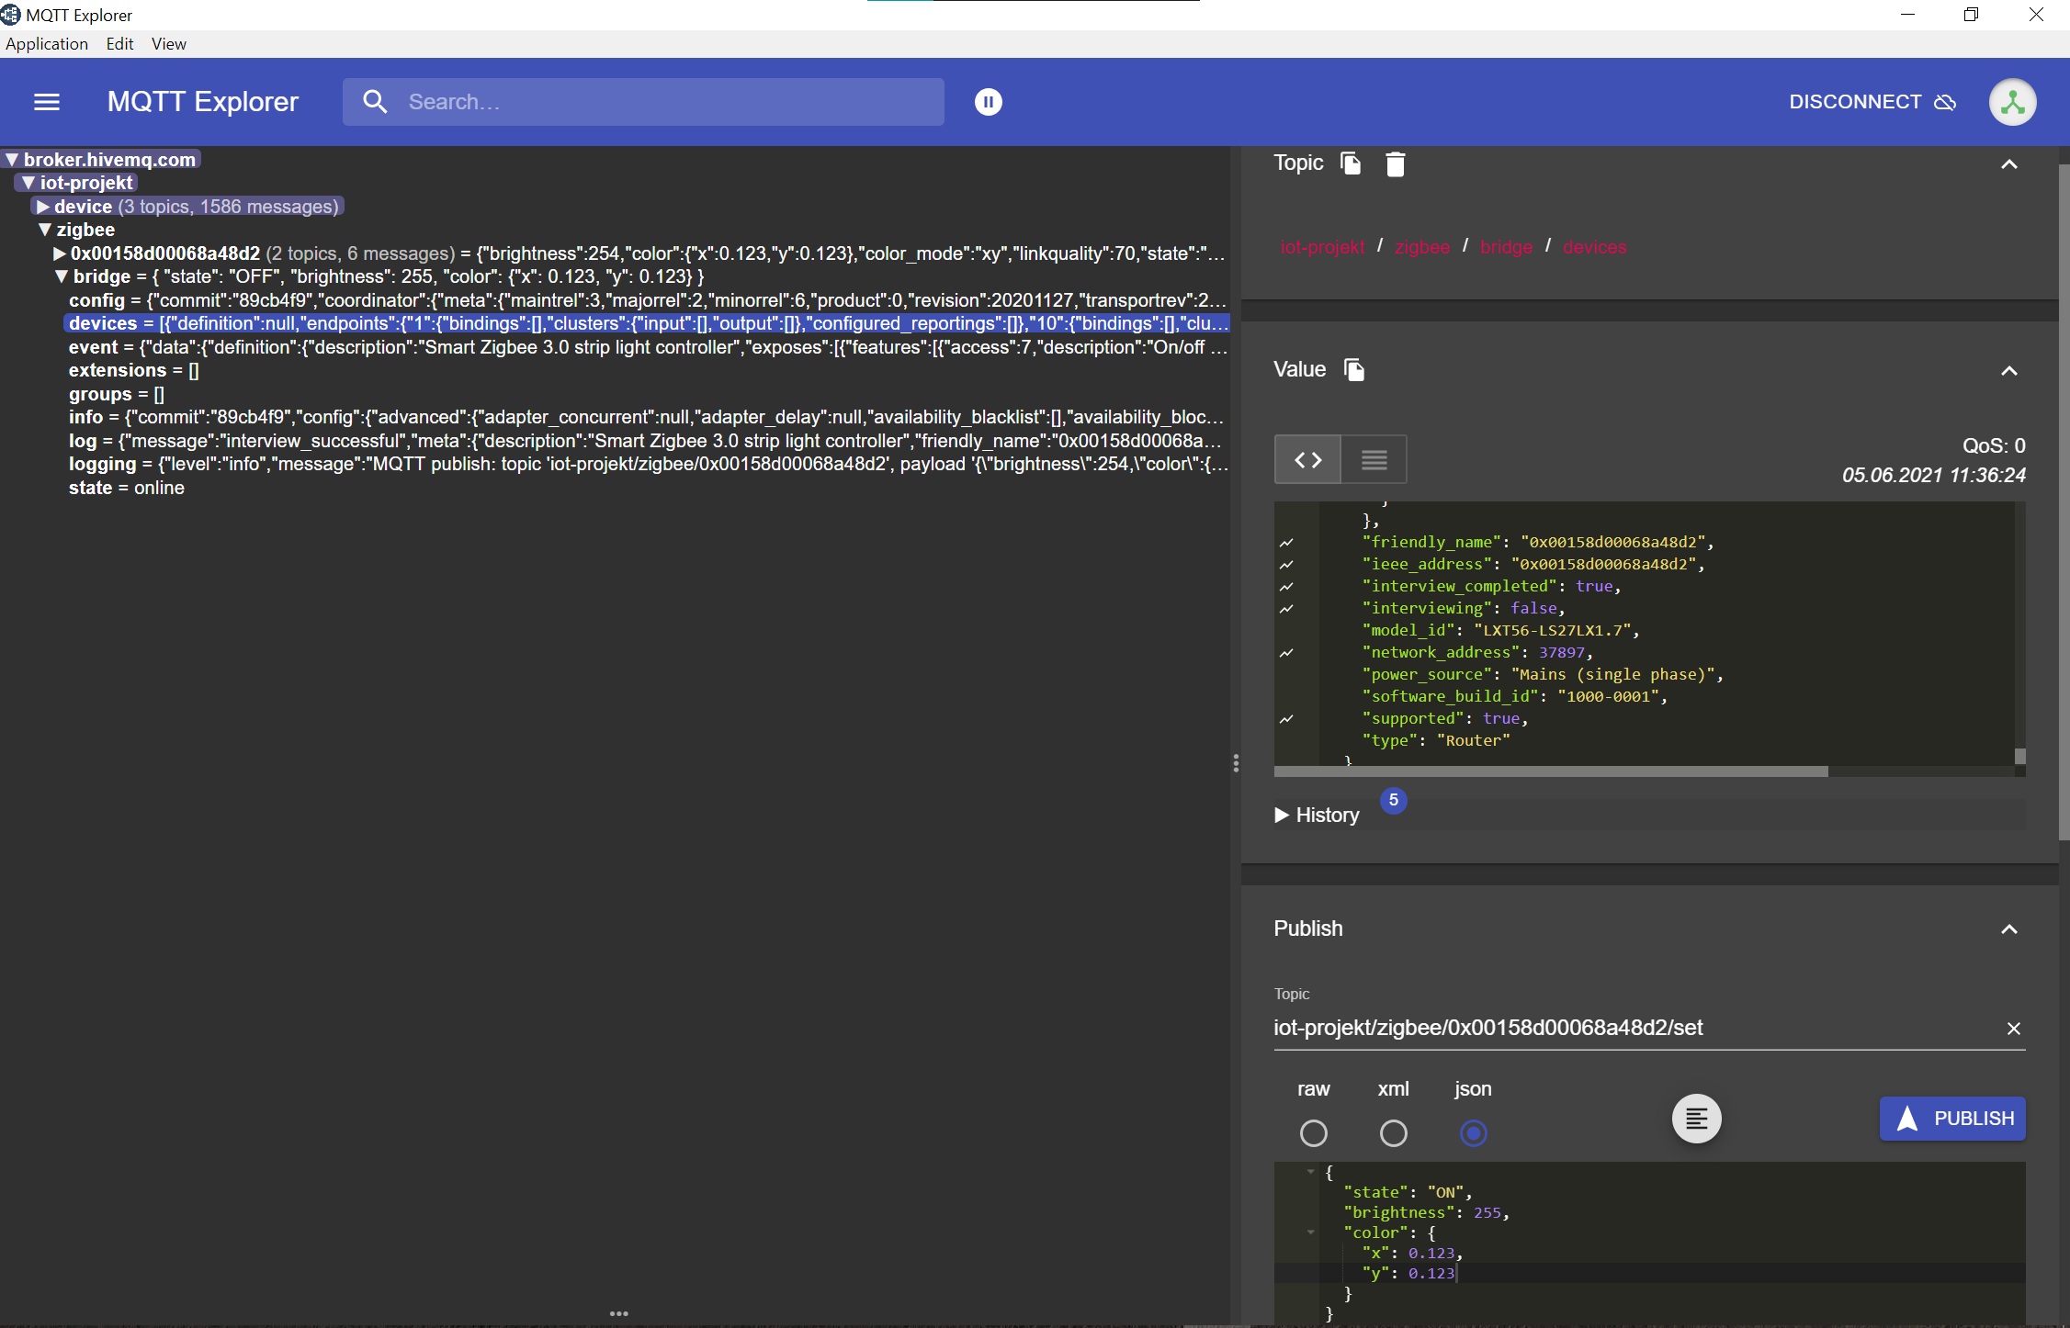2070x1328 pixels.
Task: Show chart for supported value
Action: pyautogui.click(x=1286, y=719)
